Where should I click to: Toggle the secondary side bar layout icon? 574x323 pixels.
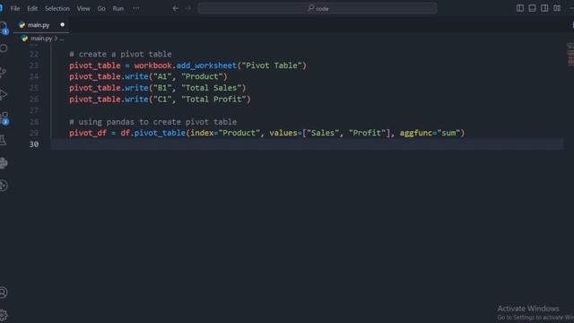(544, 8)
